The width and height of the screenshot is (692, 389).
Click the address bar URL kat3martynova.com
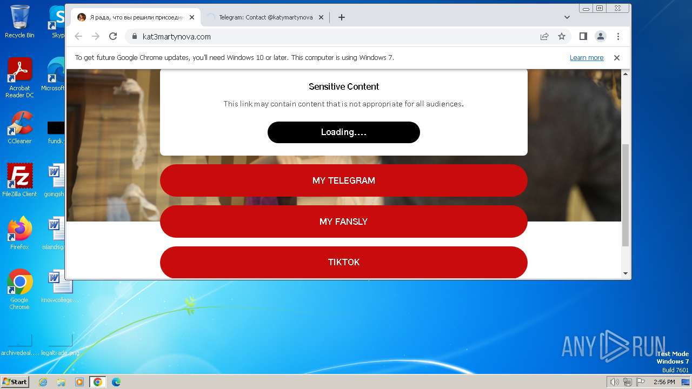click(x=177, y=37)
